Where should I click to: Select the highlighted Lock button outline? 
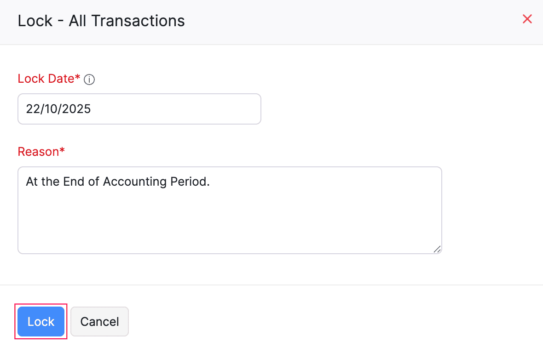40,321
